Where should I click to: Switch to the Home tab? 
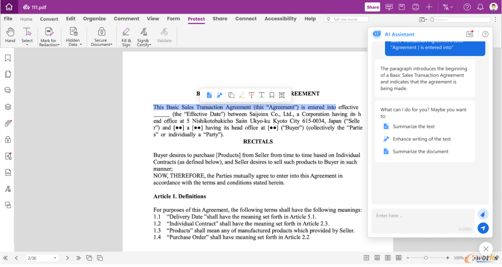[27, 19]
